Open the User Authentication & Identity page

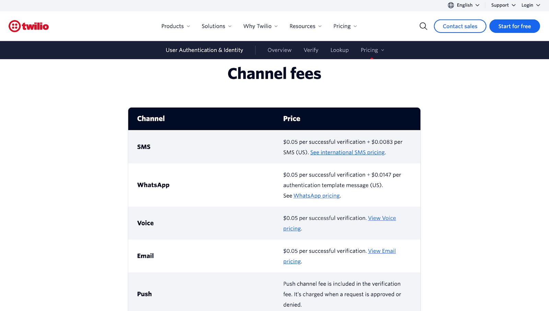(x=204, y=50)
